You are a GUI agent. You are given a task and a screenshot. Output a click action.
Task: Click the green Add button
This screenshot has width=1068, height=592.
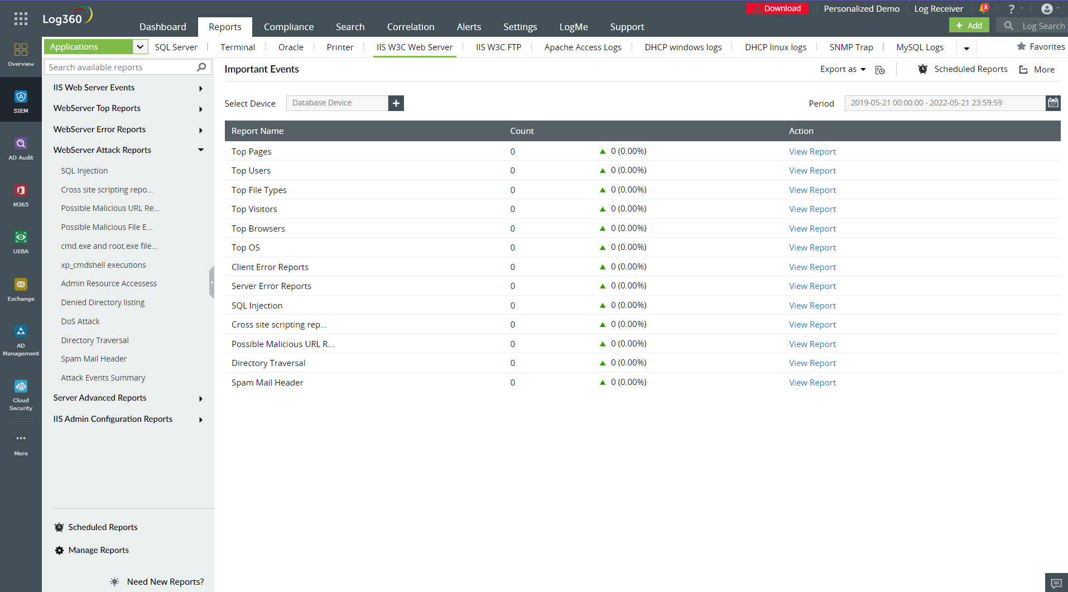pyautogui.click(x=969, y=26)
